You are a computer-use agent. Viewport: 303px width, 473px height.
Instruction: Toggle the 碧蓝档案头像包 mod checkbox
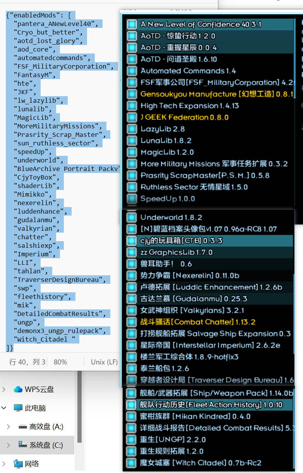coord(132,229)
